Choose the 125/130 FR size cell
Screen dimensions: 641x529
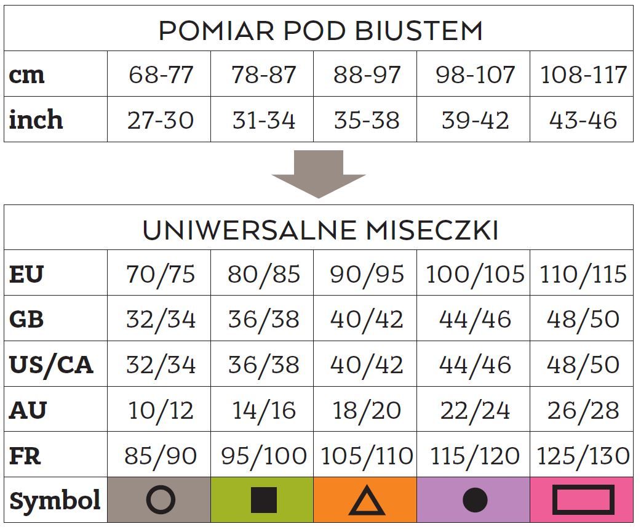click(x=583, y=456)
